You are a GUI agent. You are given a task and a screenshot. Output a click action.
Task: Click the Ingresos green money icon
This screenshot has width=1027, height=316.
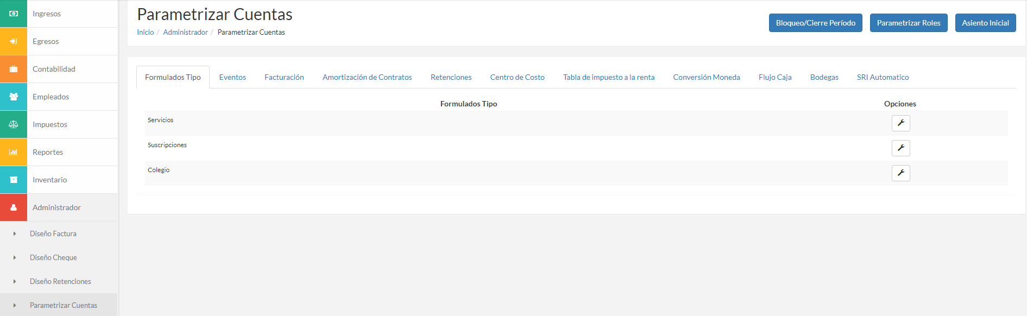tap(14, 14)
